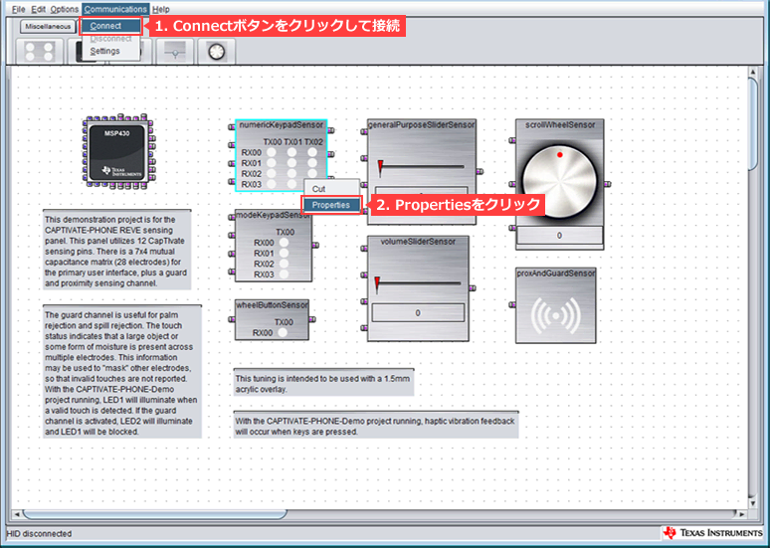This screenshot has width=770, height=548.
Task: Close the Communications menu
Action: point(115,9)
